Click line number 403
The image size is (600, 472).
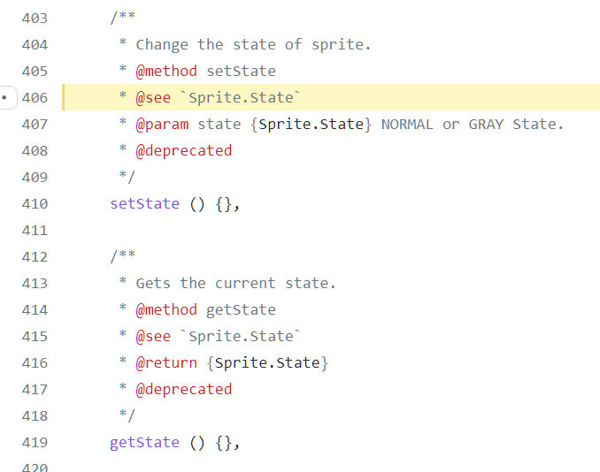(35, 18)
